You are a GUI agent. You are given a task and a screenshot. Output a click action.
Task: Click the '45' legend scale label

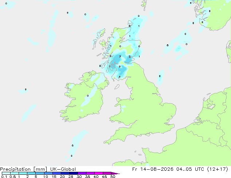pos(104,177)
